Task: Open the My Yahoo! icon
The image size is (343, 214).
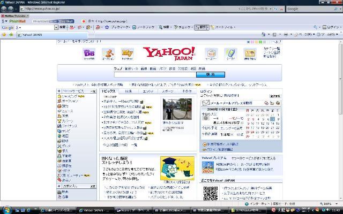Action: 128,53
